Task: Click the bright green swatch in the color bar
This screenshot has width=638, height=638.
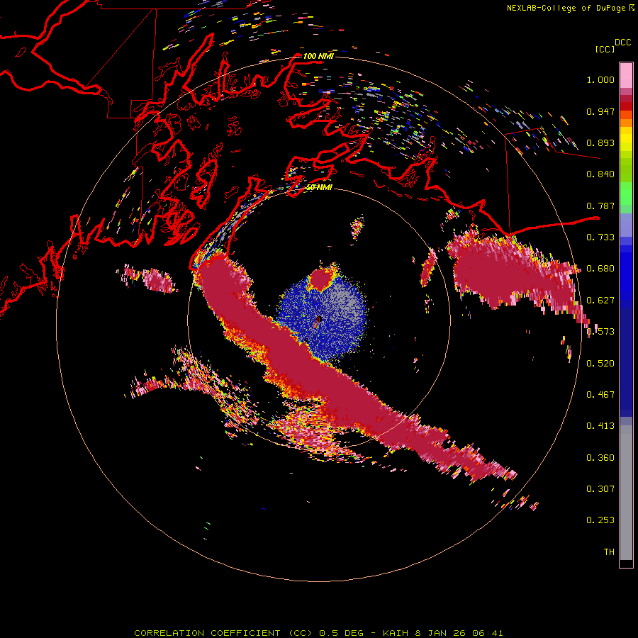Action: (x=626, y=194)
